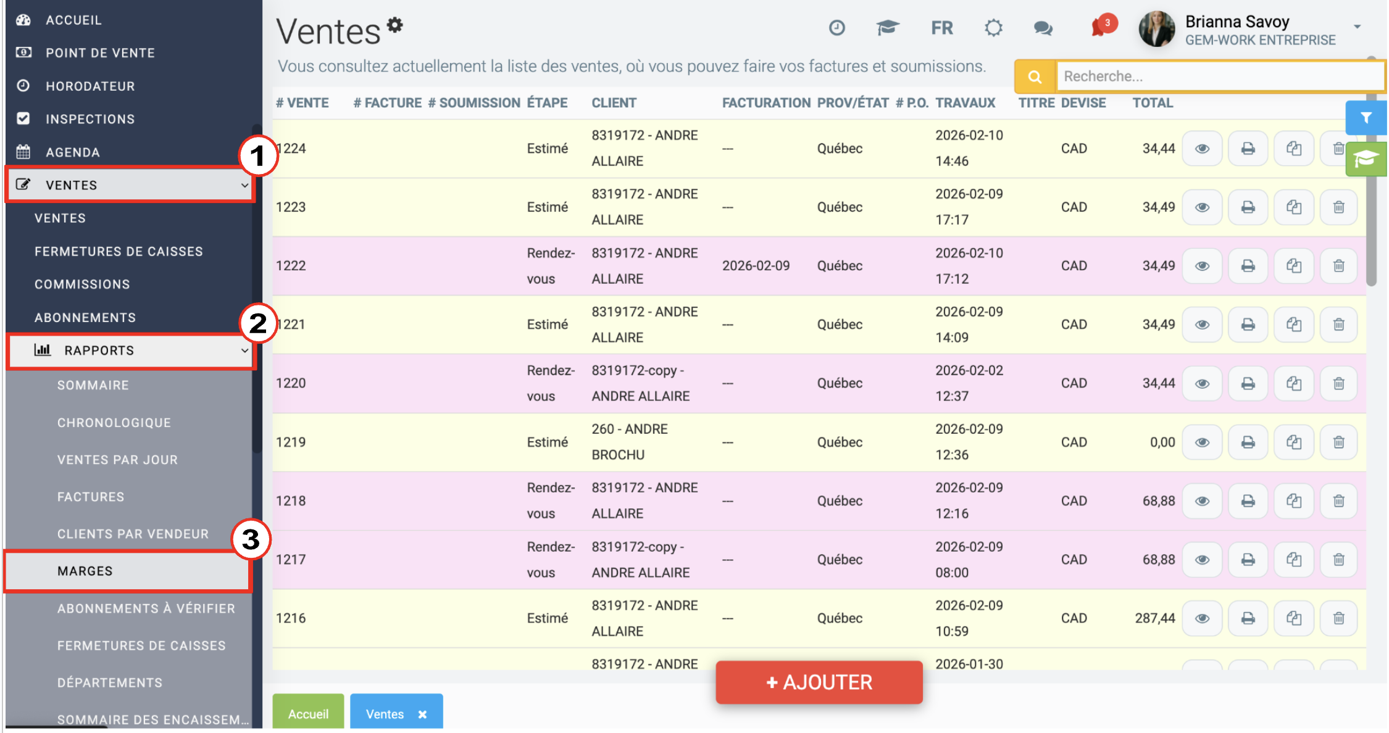This screenshot has height=733, width=1389.
Task: View sale 1224 with eye icon
Action: [x=1202, y=149]
